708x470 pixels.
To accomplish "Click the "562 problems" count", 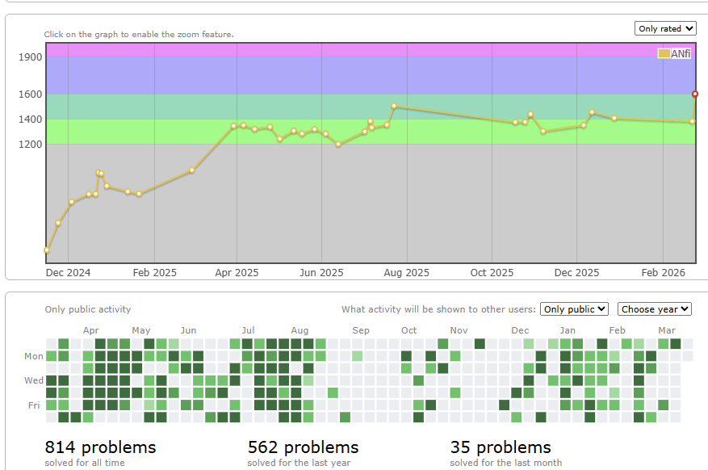I will click(x=303, y=447).
